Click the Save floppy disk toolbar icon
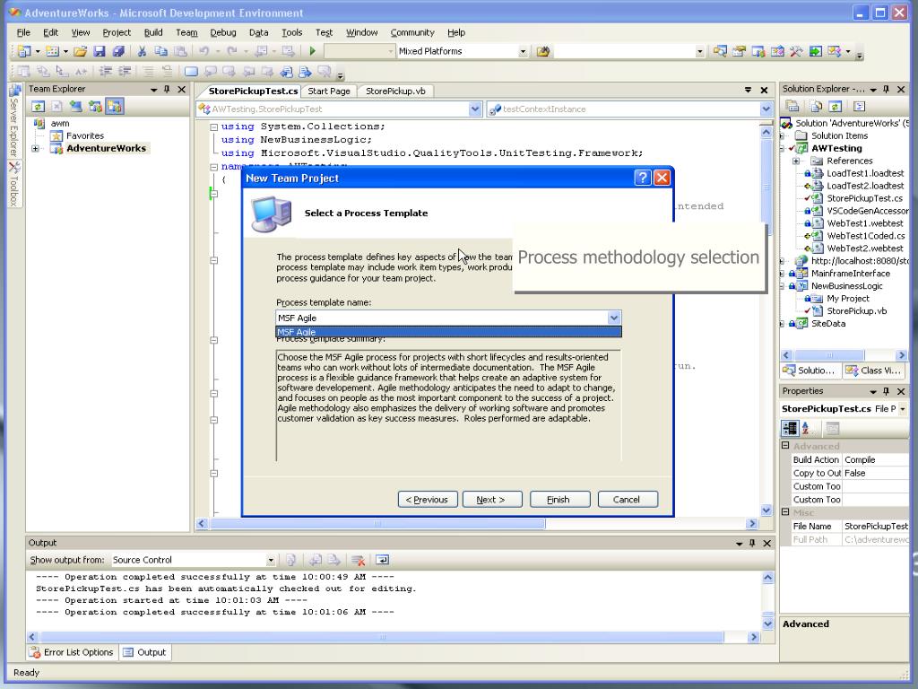Viewport: 918px width, 689px height. (100, 51)
